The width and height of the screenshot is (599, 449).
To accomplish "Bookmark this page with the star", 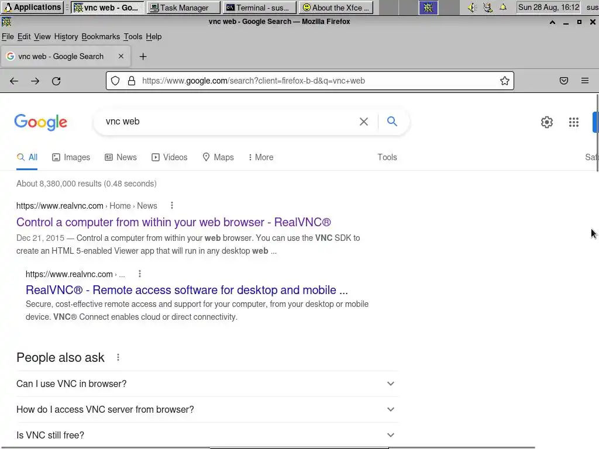I will [x=505, y=81].
